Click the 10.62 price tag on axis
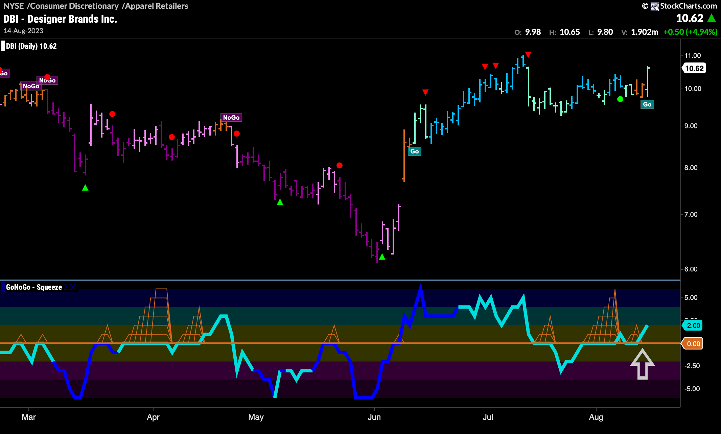 [694, 68]
